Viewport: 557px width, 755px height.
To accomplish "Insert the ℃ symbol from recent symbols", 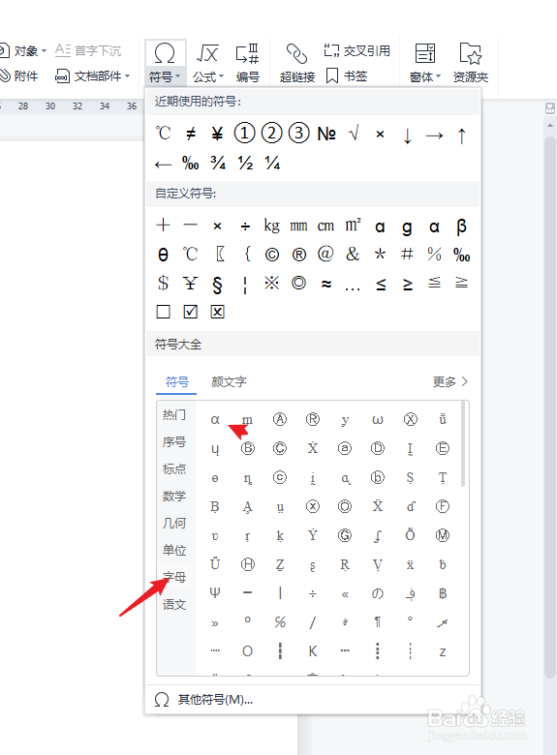I will [x=164, y=134].
